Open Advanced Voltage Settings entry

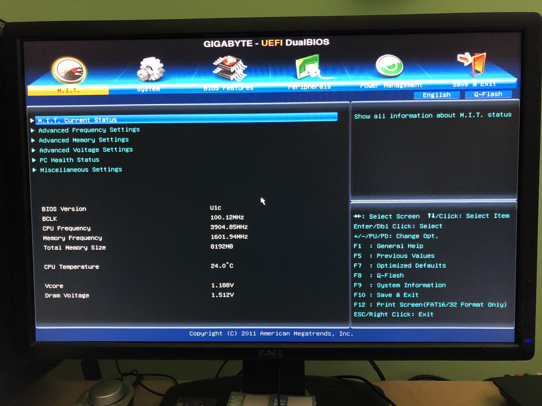pos(86,150)
